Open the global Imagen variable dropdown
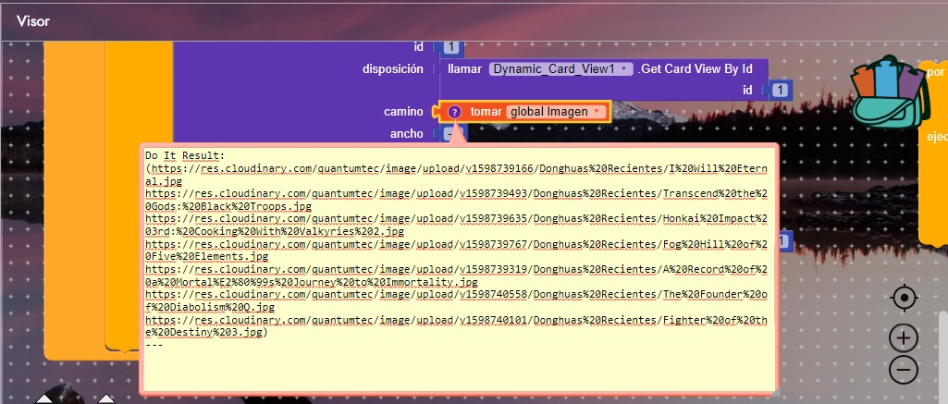 pyautogui.click(x=555, y=112)
